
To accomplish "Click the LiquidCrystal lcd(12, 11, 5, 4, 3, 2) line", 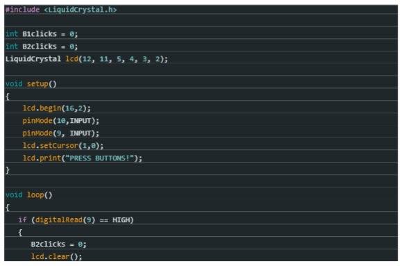I will [87, 59].
